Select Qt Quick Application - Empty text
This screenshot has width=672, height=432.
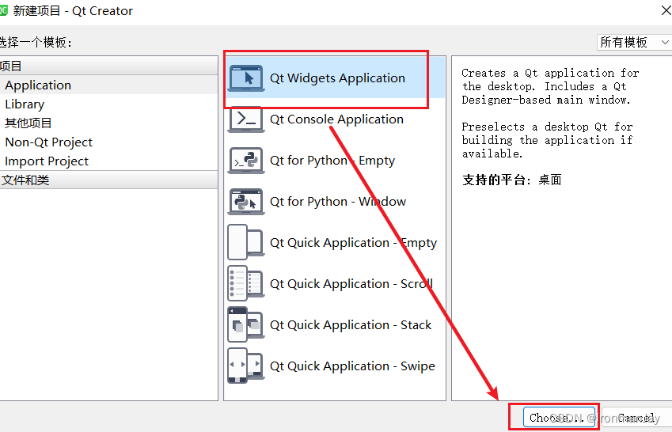(x=353, y=243)
